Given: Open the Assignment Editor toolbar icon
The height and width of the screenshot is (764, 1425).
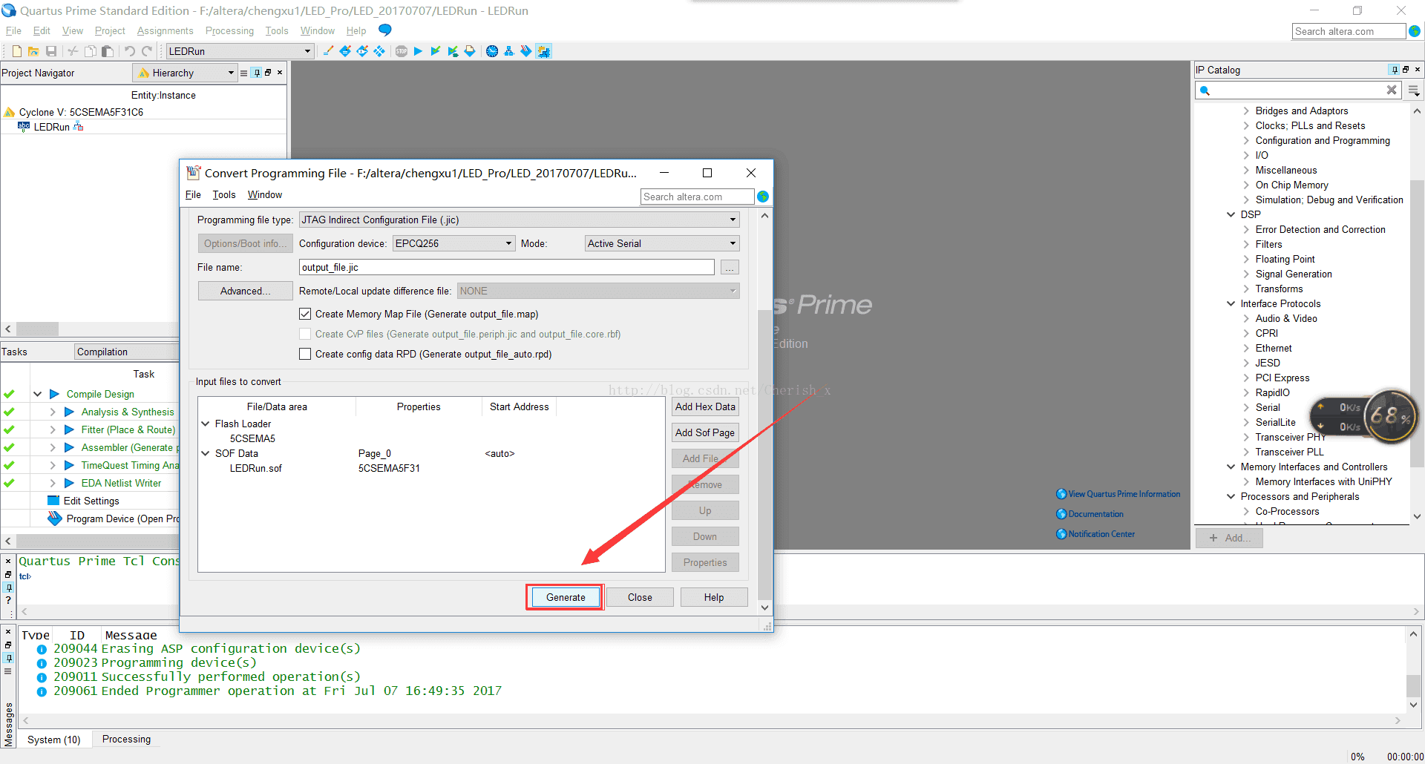Looking at the screenshot, I should pyautogui.click(x=345, y=51).
